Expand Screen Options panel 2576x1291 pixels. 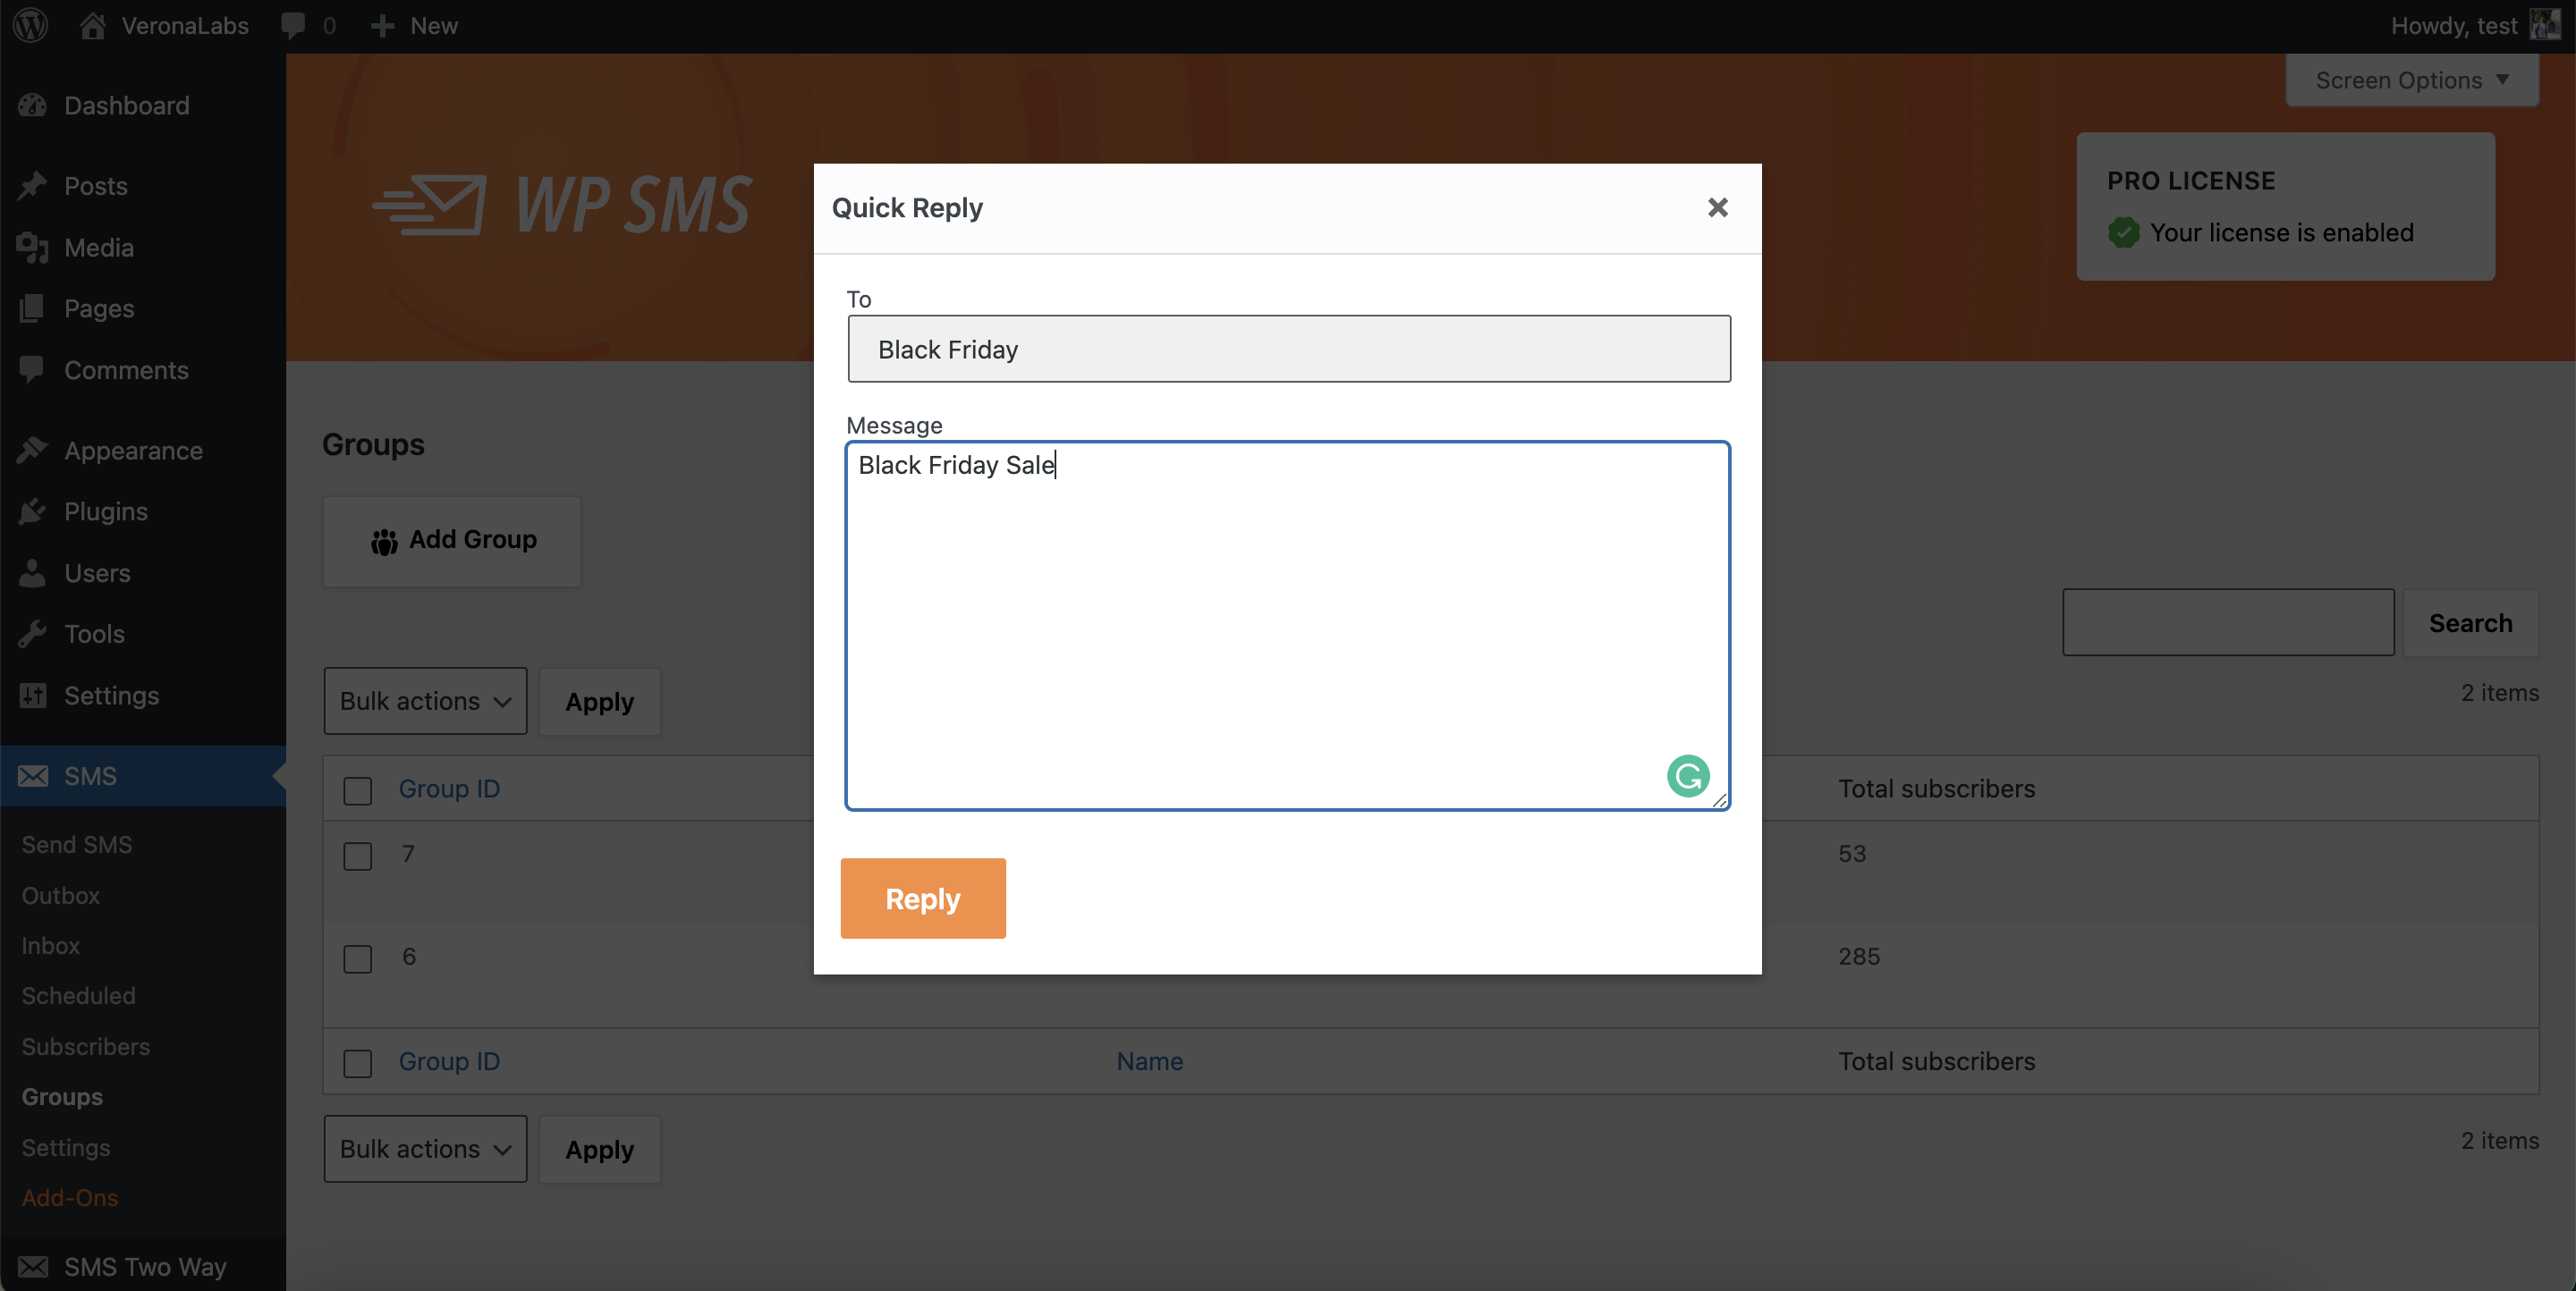coord(2412,80)
